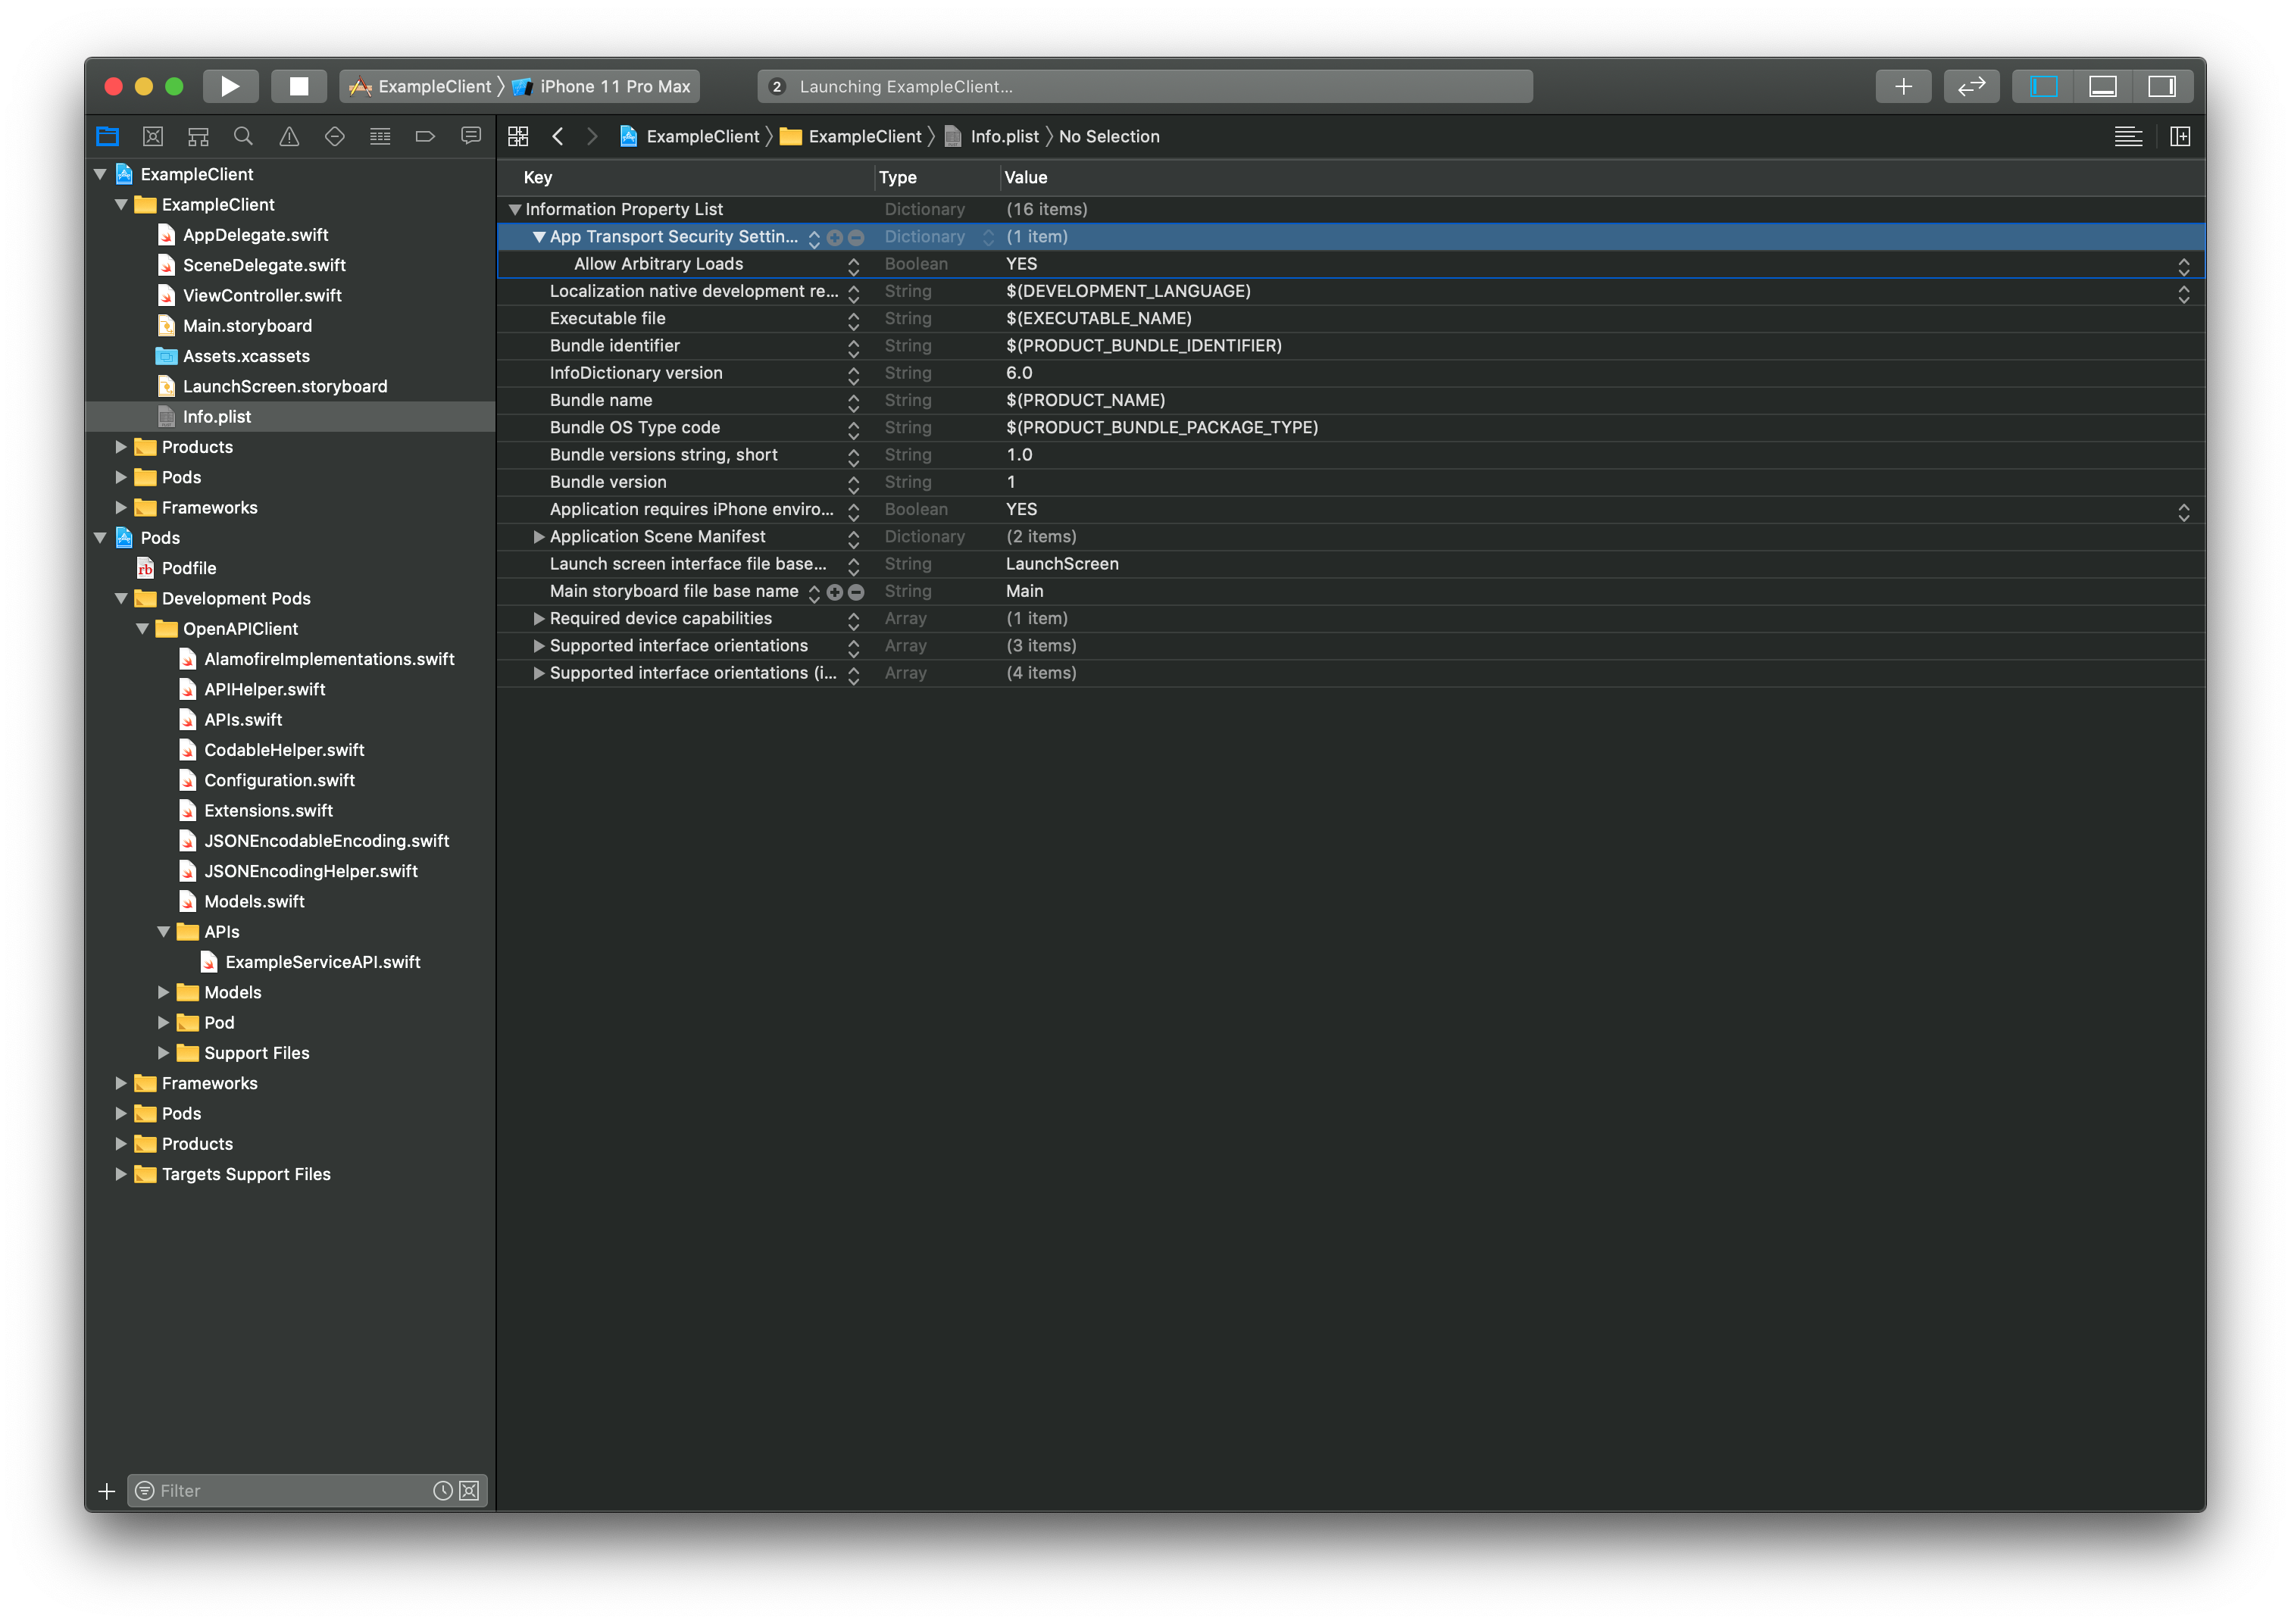Click ExampleClient folder breadcrumb
The width and height of the screenshot is (2291, 1624).
[x=852, y=136]
